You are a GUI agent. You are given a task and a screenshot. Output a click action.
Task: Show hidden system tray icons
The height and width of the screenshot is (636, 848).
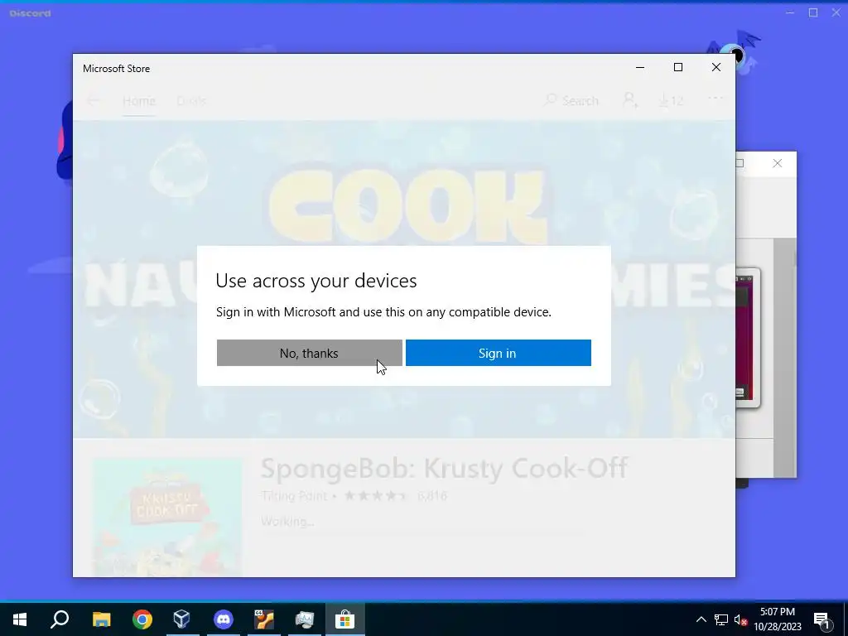click(x=701, y=619)
